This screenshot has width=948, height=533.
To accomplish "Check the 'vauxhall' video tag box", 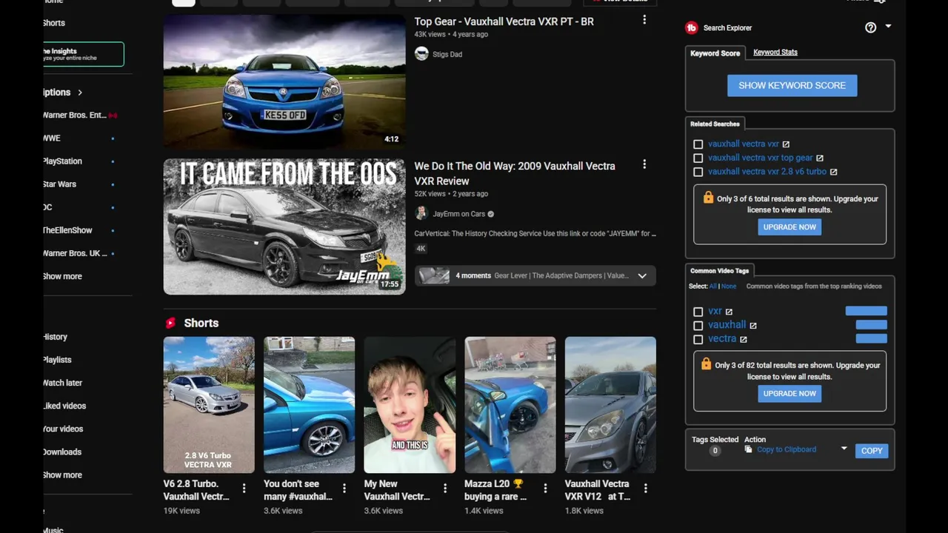I will tap(698, 326).
